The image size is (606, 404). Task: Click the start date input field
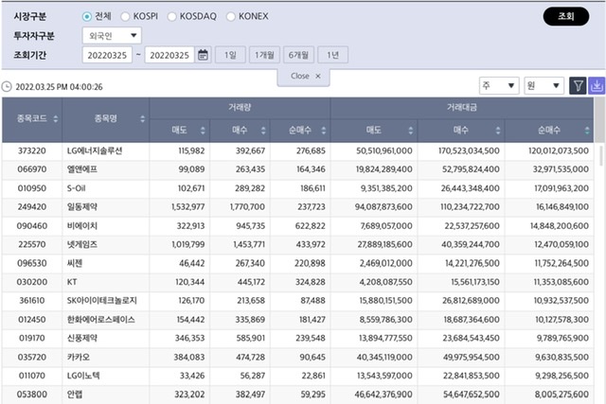click(x=107, y=55)
